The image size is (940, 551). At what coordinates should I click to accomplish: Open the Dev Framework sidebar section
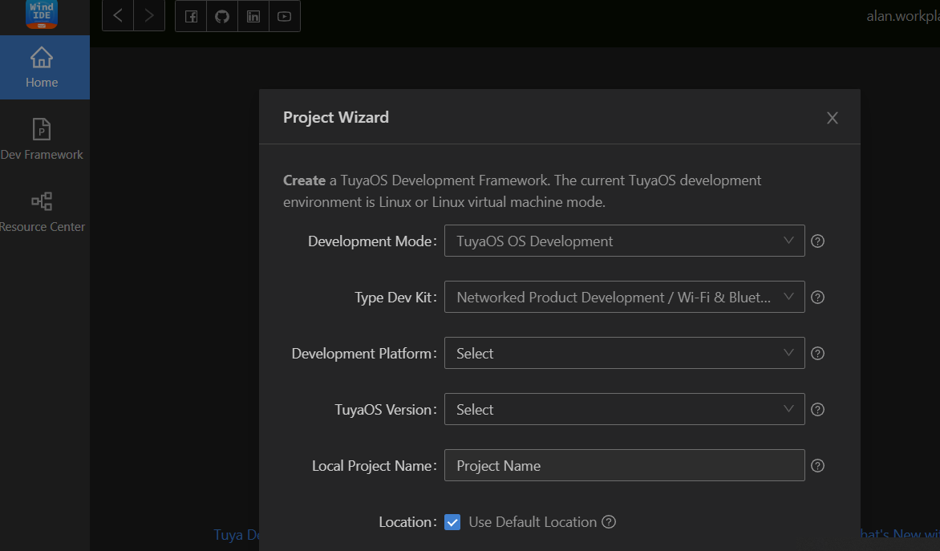pyautogui.click(x=42, y=139)
